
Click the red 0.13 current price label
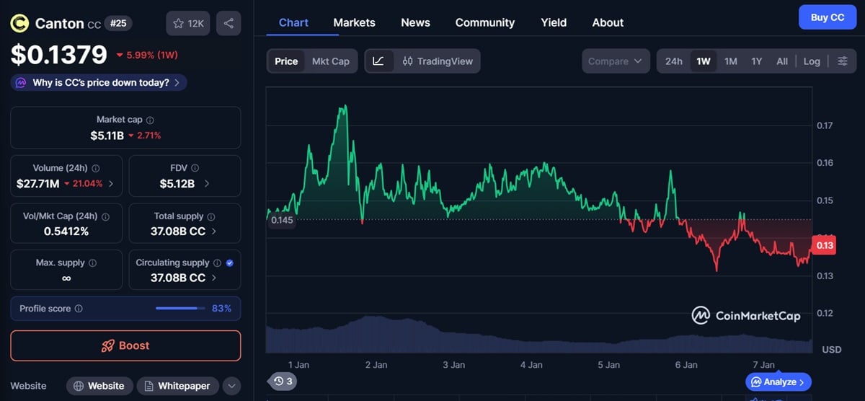(824, 245)
